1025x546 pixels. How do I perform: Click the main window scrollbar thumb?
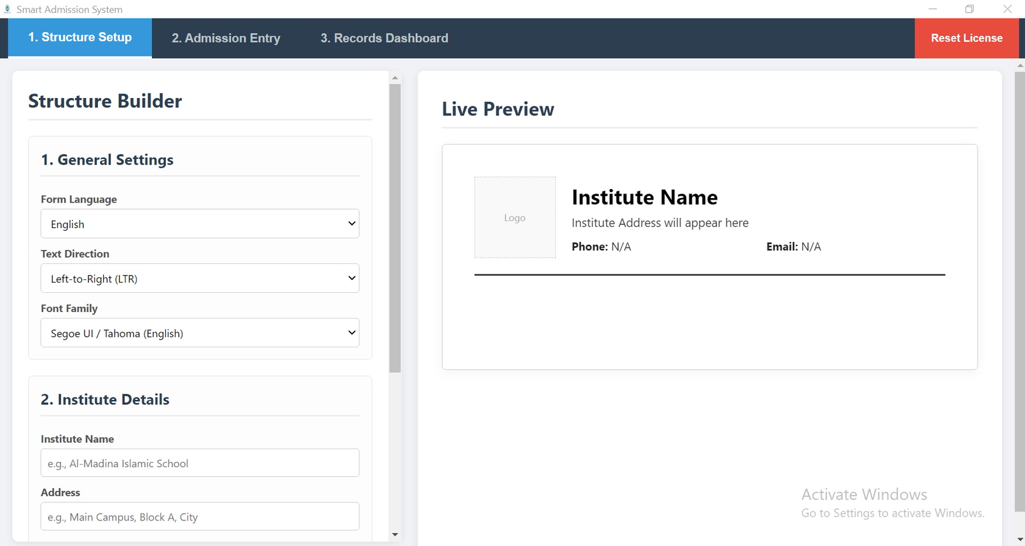pyautogui.click(x=1020, y=292)
